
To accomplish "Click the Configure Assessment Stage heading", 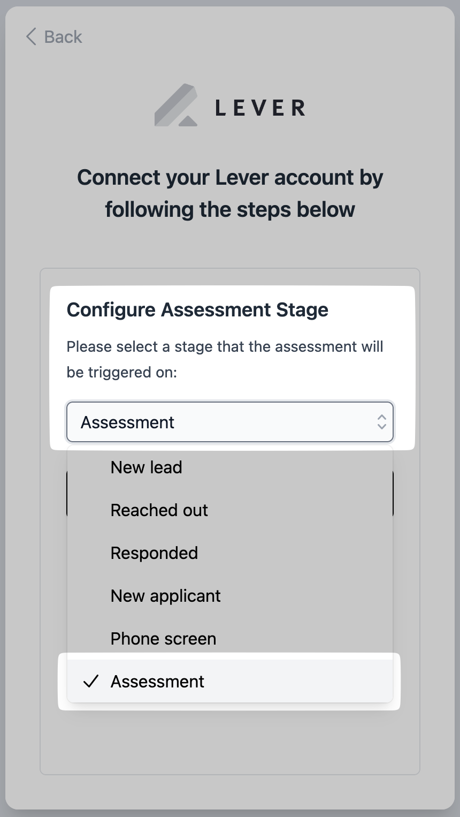I will [x=197, y=309].
